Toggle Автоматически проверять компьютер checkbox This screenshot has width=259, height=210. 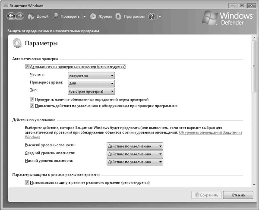pyautogui.click(x=27, y=67)
